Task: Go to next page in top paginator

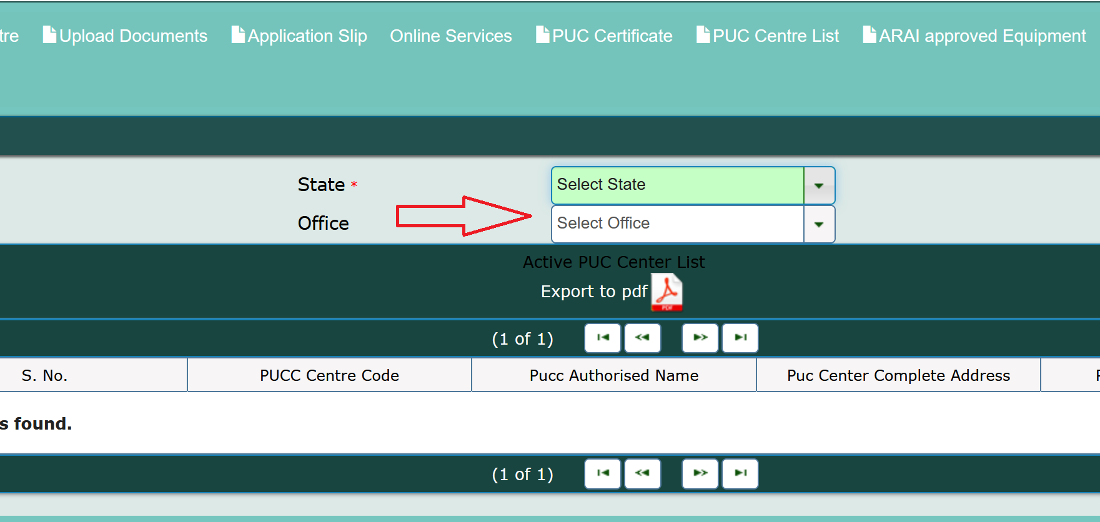Action: (700, 338)
